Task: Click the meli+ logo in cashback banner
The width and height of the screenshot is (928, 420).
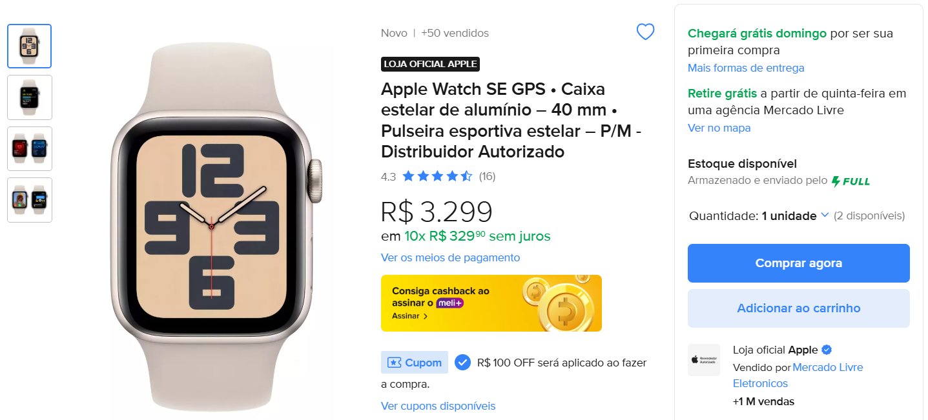Action: 451,303
